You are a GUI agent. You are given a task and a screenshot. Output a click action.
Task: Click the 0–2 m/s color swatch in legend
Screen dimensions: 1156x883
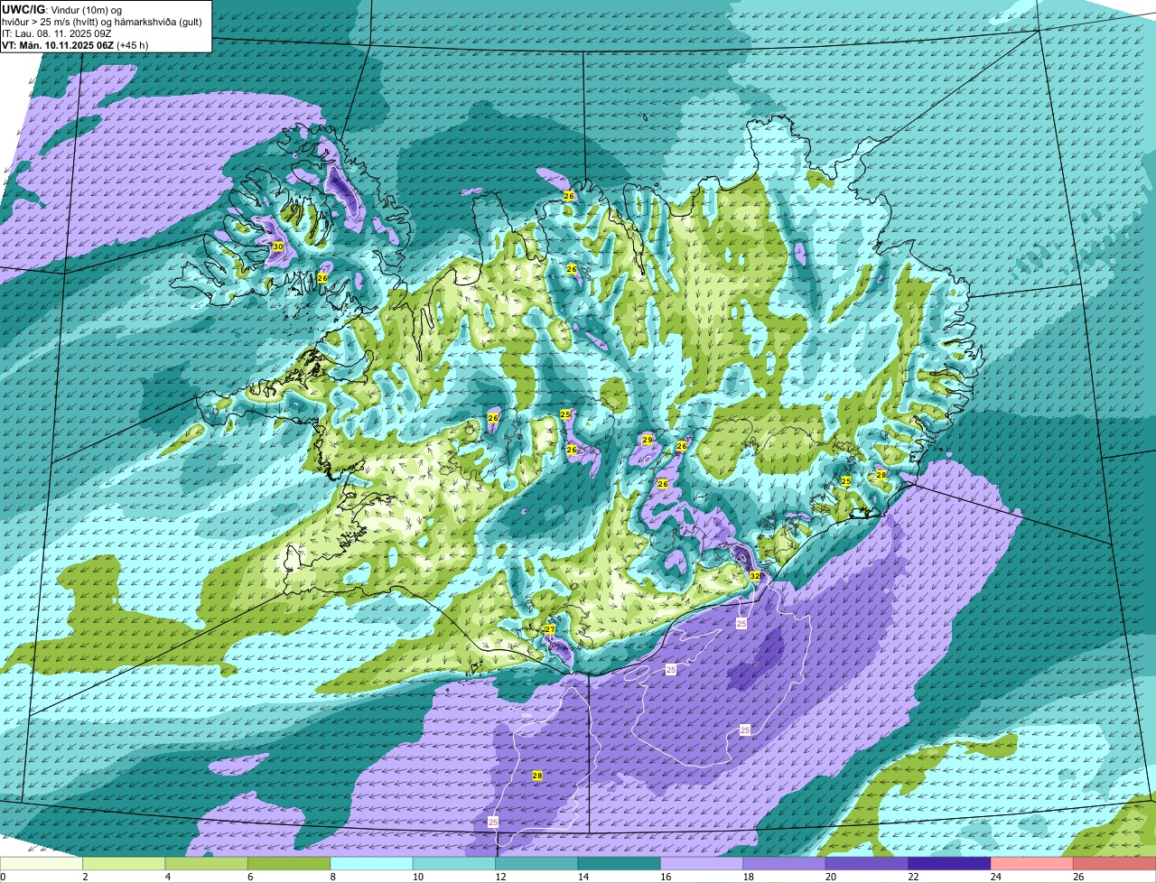[x=42, y=863]
